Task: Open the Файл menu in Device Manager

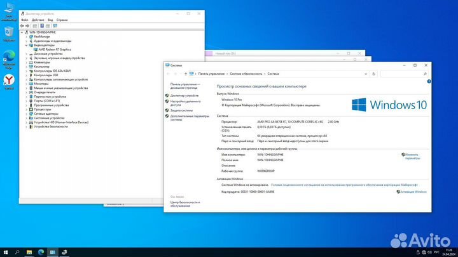Action: (25, 20)
